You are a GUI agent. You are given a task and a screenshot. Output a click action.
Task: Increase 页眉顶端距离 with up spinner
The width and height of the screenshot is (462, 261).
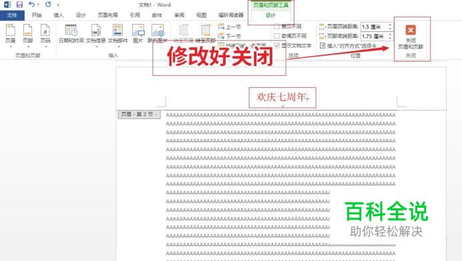390,25
